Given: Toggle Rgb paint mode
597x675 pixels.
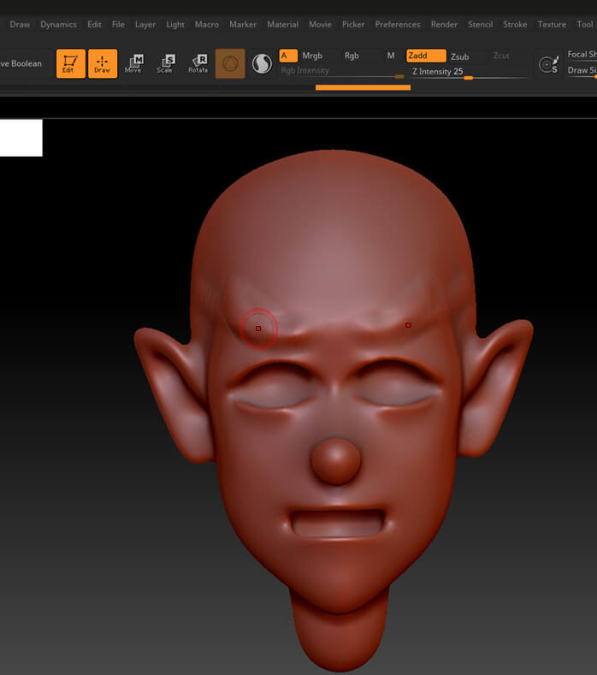Looking at the screenshot, I should tap(352, 56).
